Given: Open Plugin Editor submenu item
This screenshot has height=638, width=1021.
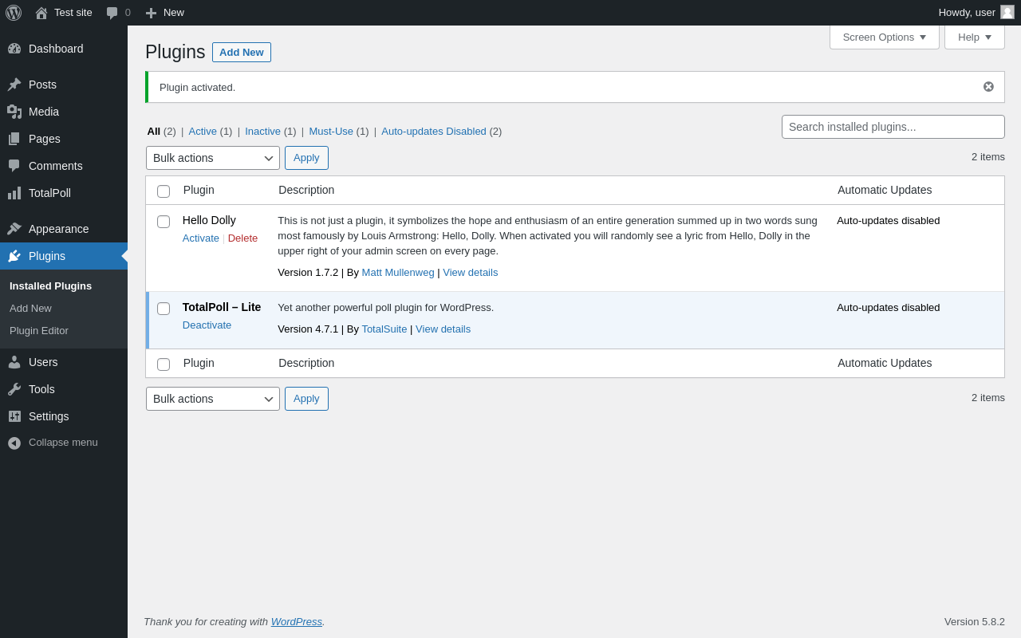Looking at the screenshot, I should coord(39,331).
